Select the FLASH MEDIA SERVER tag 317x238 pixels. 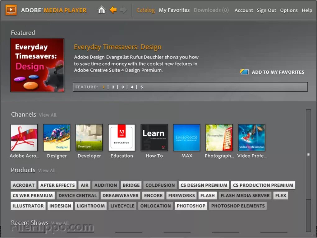point(245,195)
